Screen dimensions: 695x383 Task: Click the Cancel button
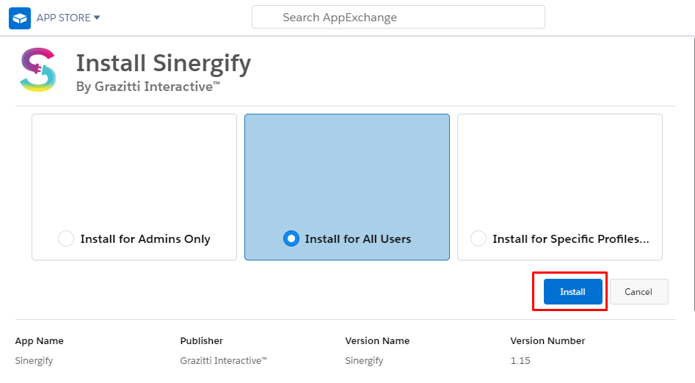point(638,292)
